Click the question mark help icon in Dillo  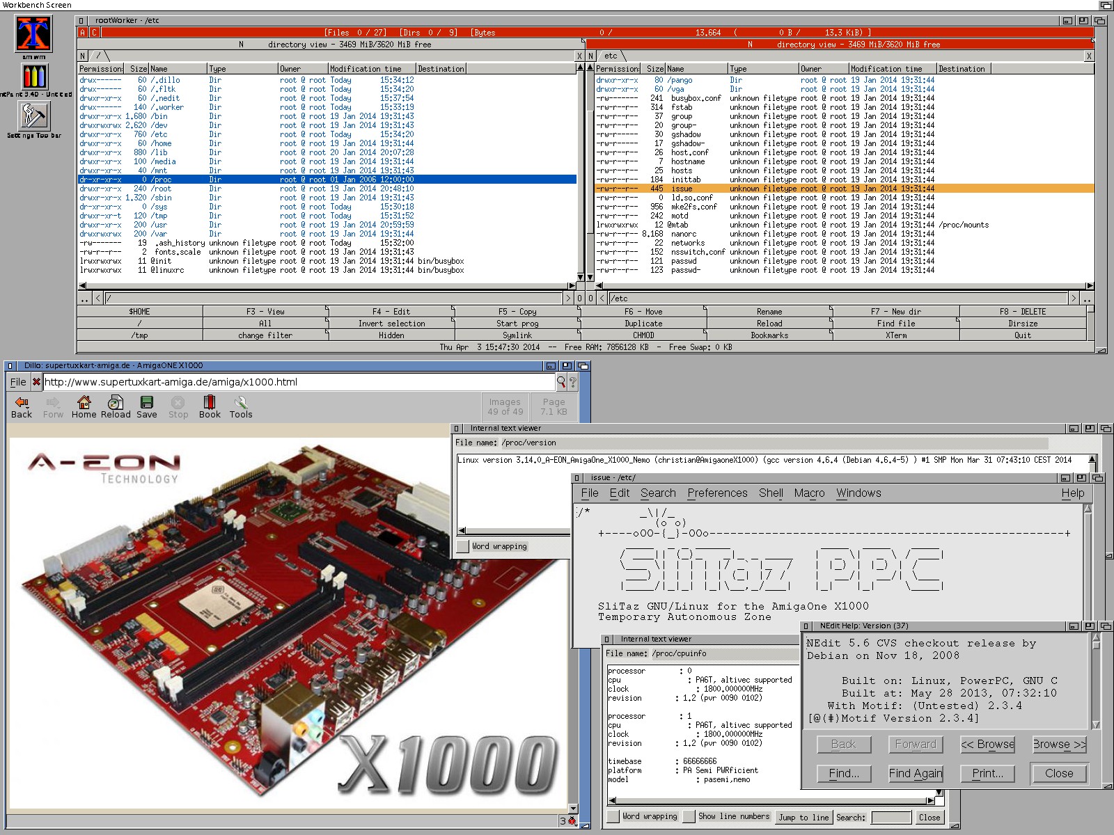pyautogui.click(x=572, y=381)
